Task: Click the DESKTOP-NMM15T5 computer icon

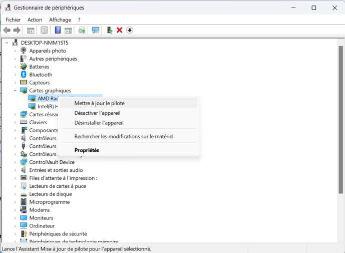Action: point(15,42)
